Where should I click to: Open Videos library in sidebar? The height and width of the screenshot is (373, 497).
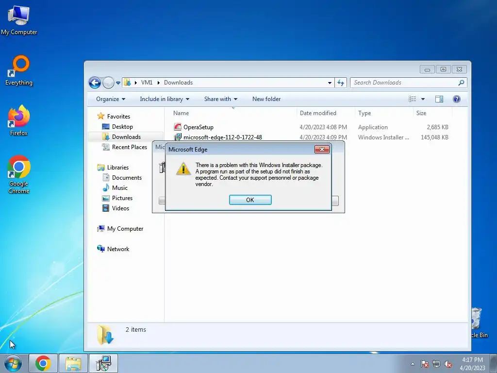120,208
